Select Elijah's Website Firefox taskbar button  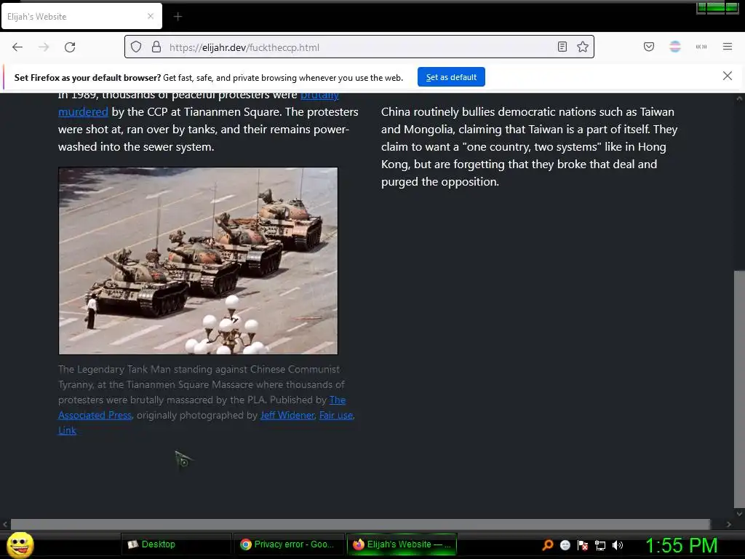402,544
